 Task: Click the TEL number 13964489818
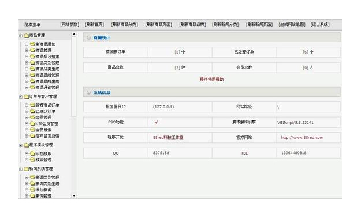pyautogui.click(x=294, y=153)
